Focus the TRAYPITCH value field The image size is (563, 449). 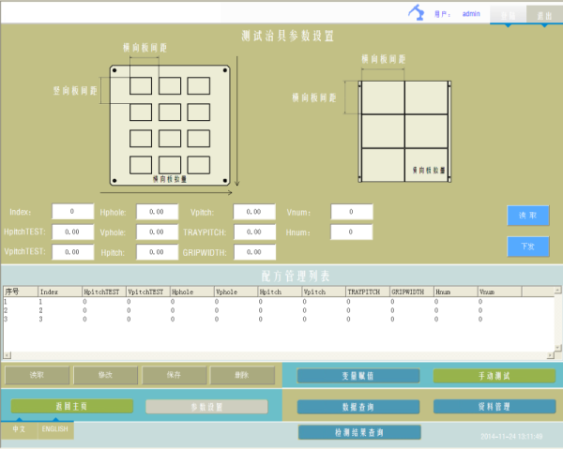pos(254,232)
